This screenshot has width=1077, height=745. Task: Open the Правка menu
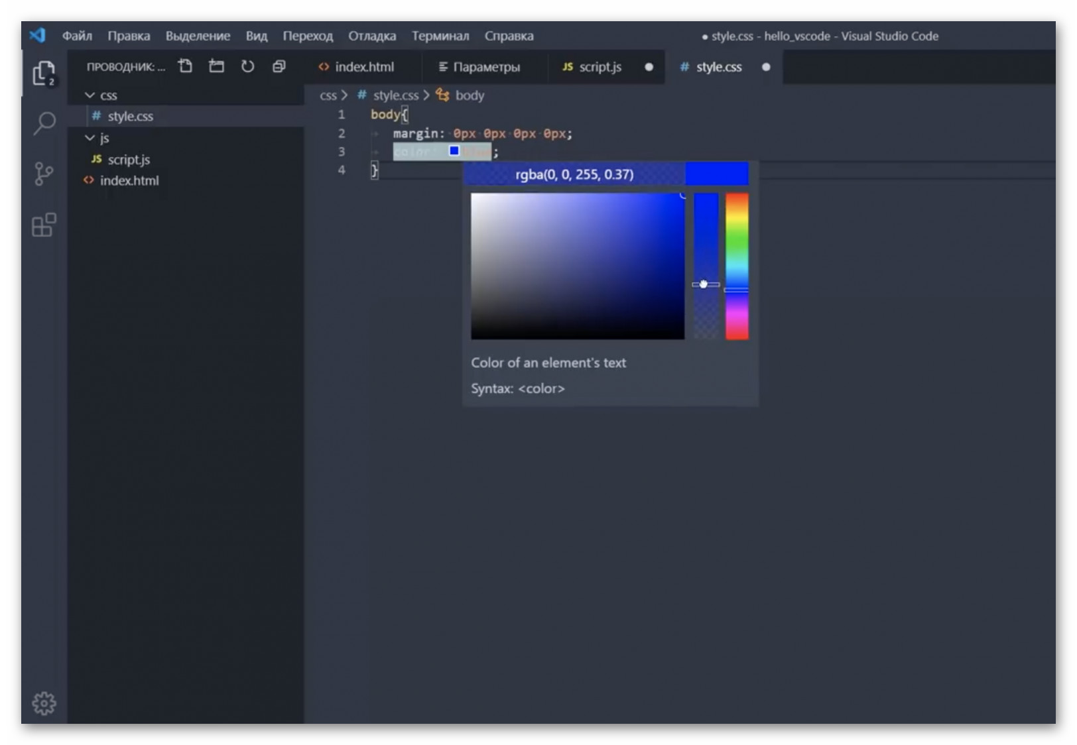click(x=129, y=36)
